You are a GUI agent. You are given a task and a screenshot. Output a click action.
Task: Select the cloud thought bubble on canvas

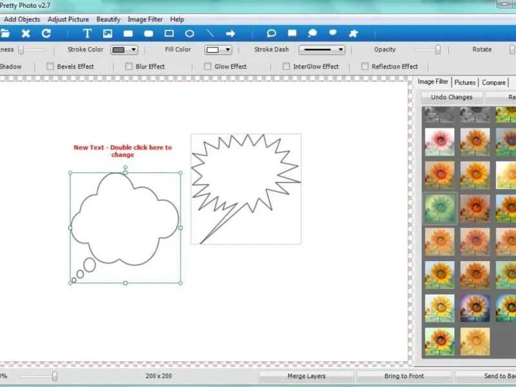125,227
